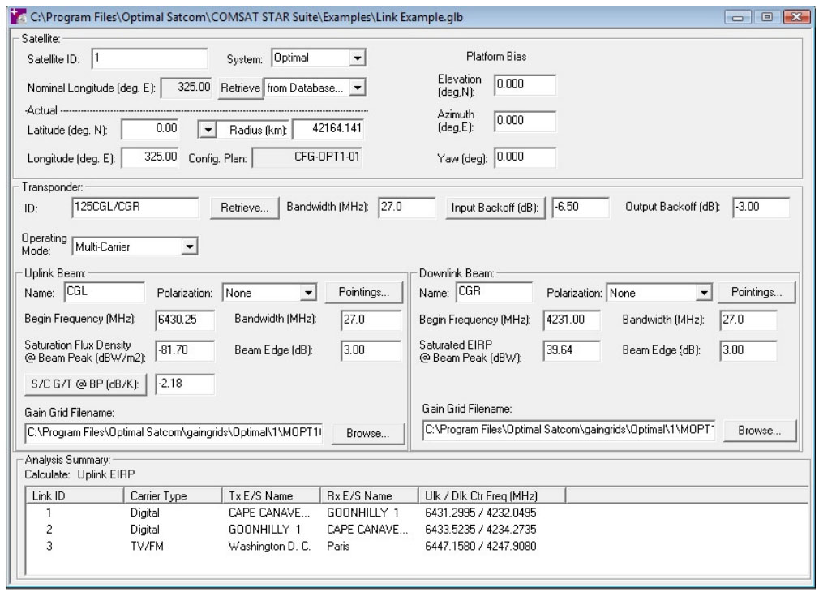Click the Link ID column header

click(75, 495)
